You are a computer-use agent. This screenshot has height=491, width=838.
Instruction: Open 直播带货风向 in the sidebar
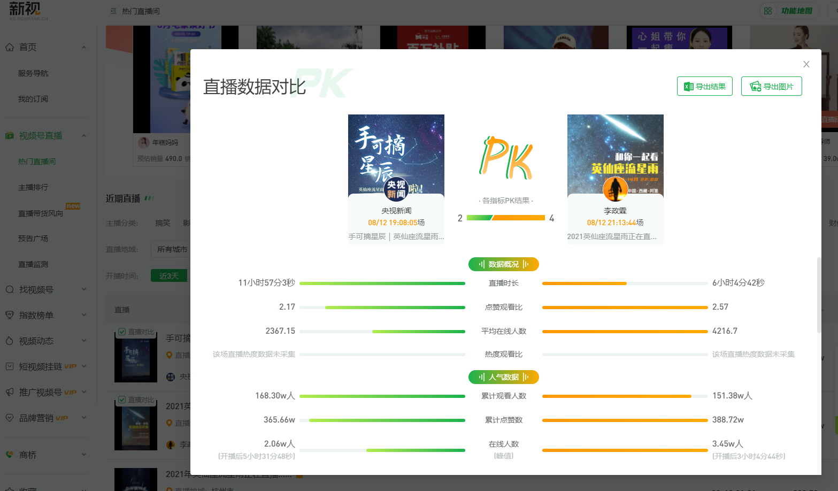coord(41,213)
